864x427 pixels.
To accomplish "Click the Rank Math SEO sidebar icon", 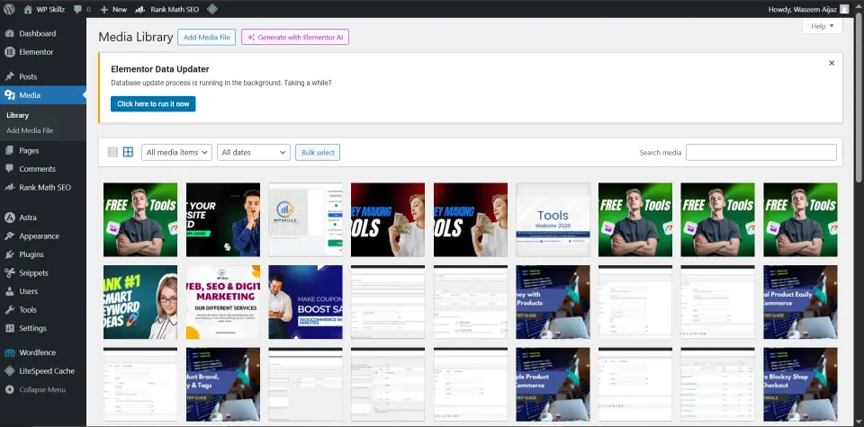I will tap(9, 188).
